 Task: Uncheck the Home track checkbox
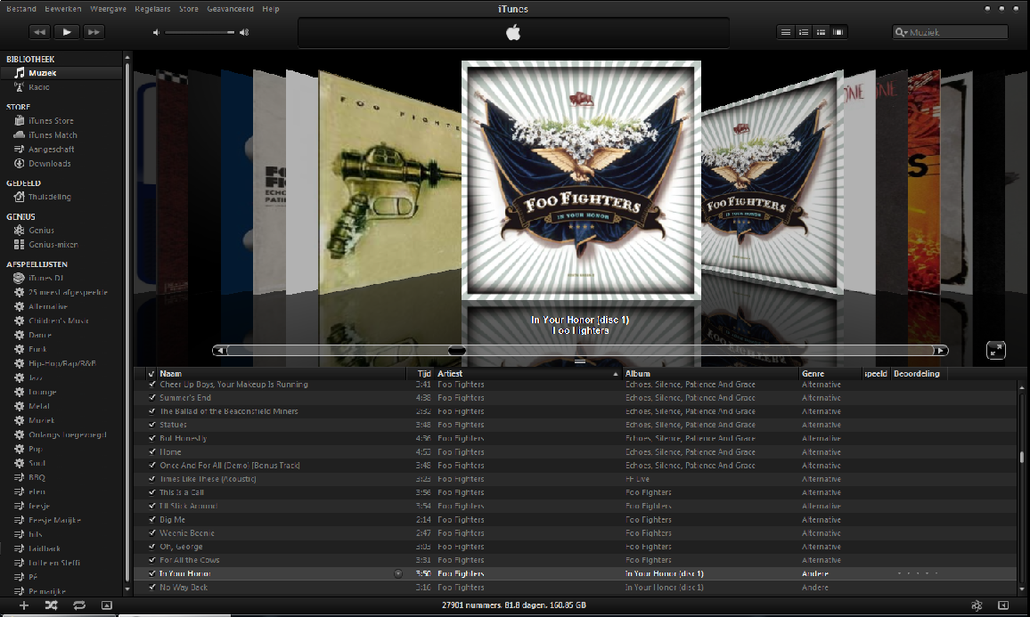tap(151, 452)
